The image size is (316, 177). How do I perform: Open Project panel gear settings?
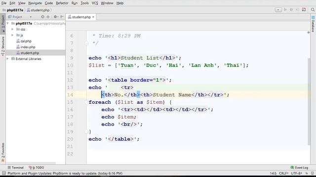pos(55,17)
